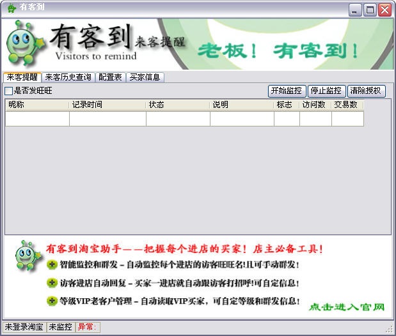Click green plus bullet beside 智能监控和群发

click(x=52, y=264)
